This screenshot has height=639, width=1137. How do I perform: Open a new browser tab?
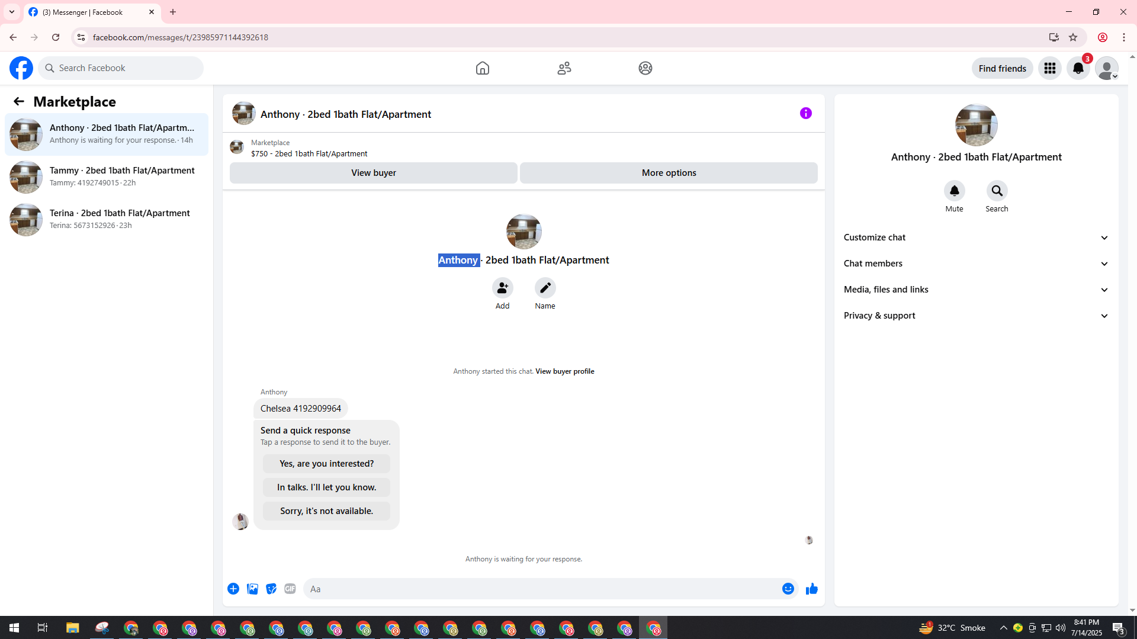(x=173, y=12)
